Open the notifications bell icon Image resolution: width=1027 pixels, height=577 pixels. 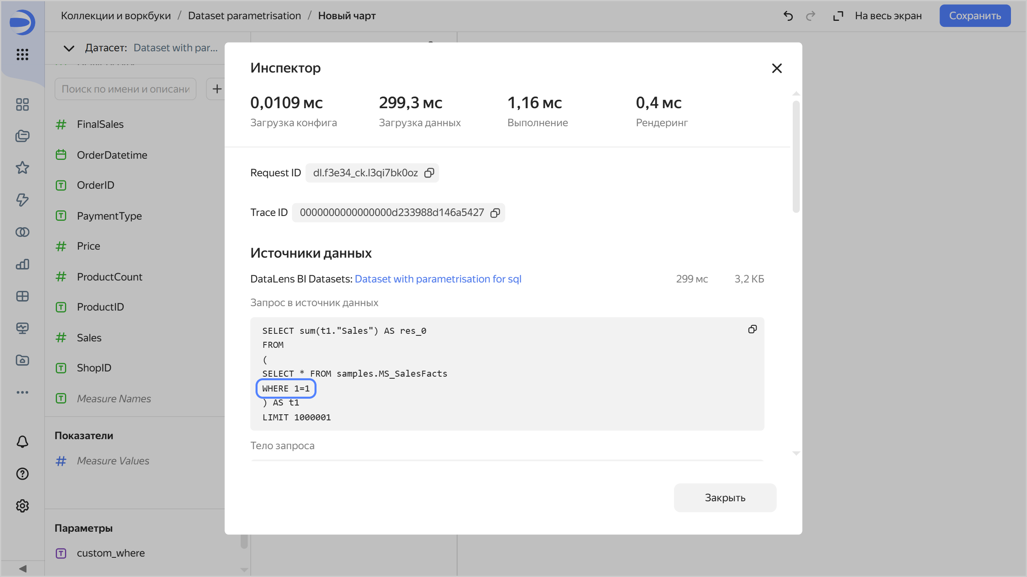pos(22,442)
